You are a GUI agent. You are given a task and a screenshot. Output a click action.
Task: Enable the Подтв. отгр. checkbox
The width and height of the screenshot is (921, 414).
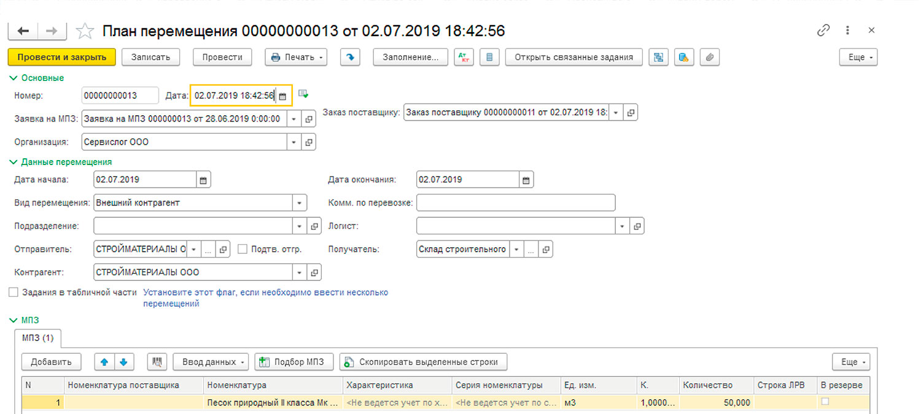243,250
